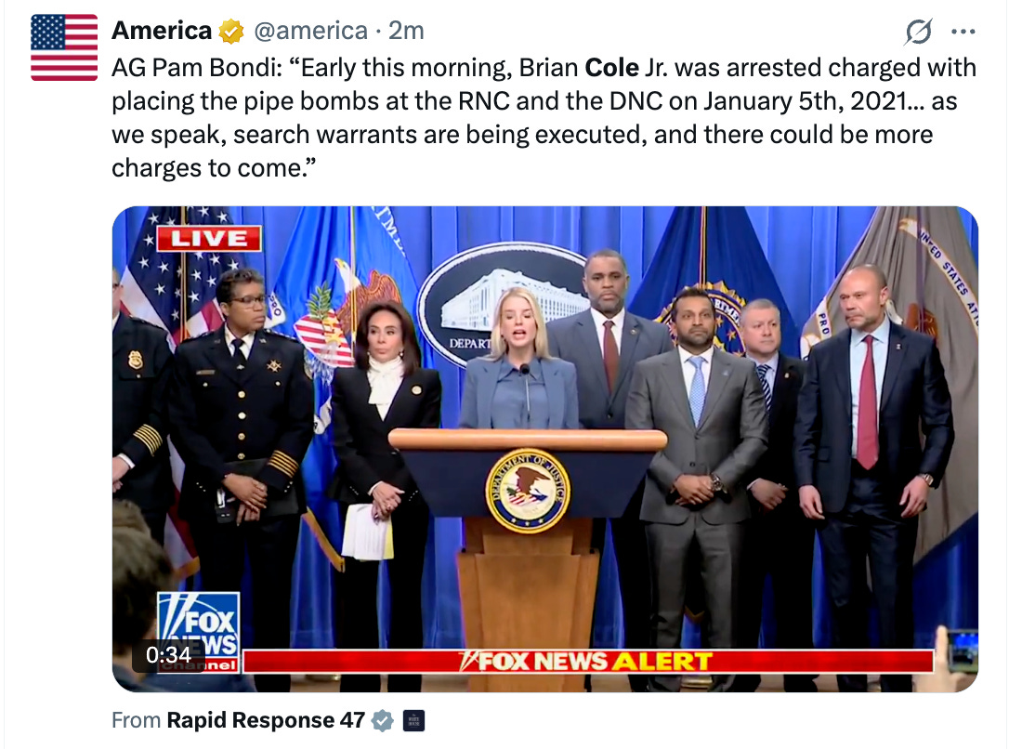The image size is (1022, 749).
Task: Click the post text beginning AG Pam Bondi
Action: click(x=544, y=118)
